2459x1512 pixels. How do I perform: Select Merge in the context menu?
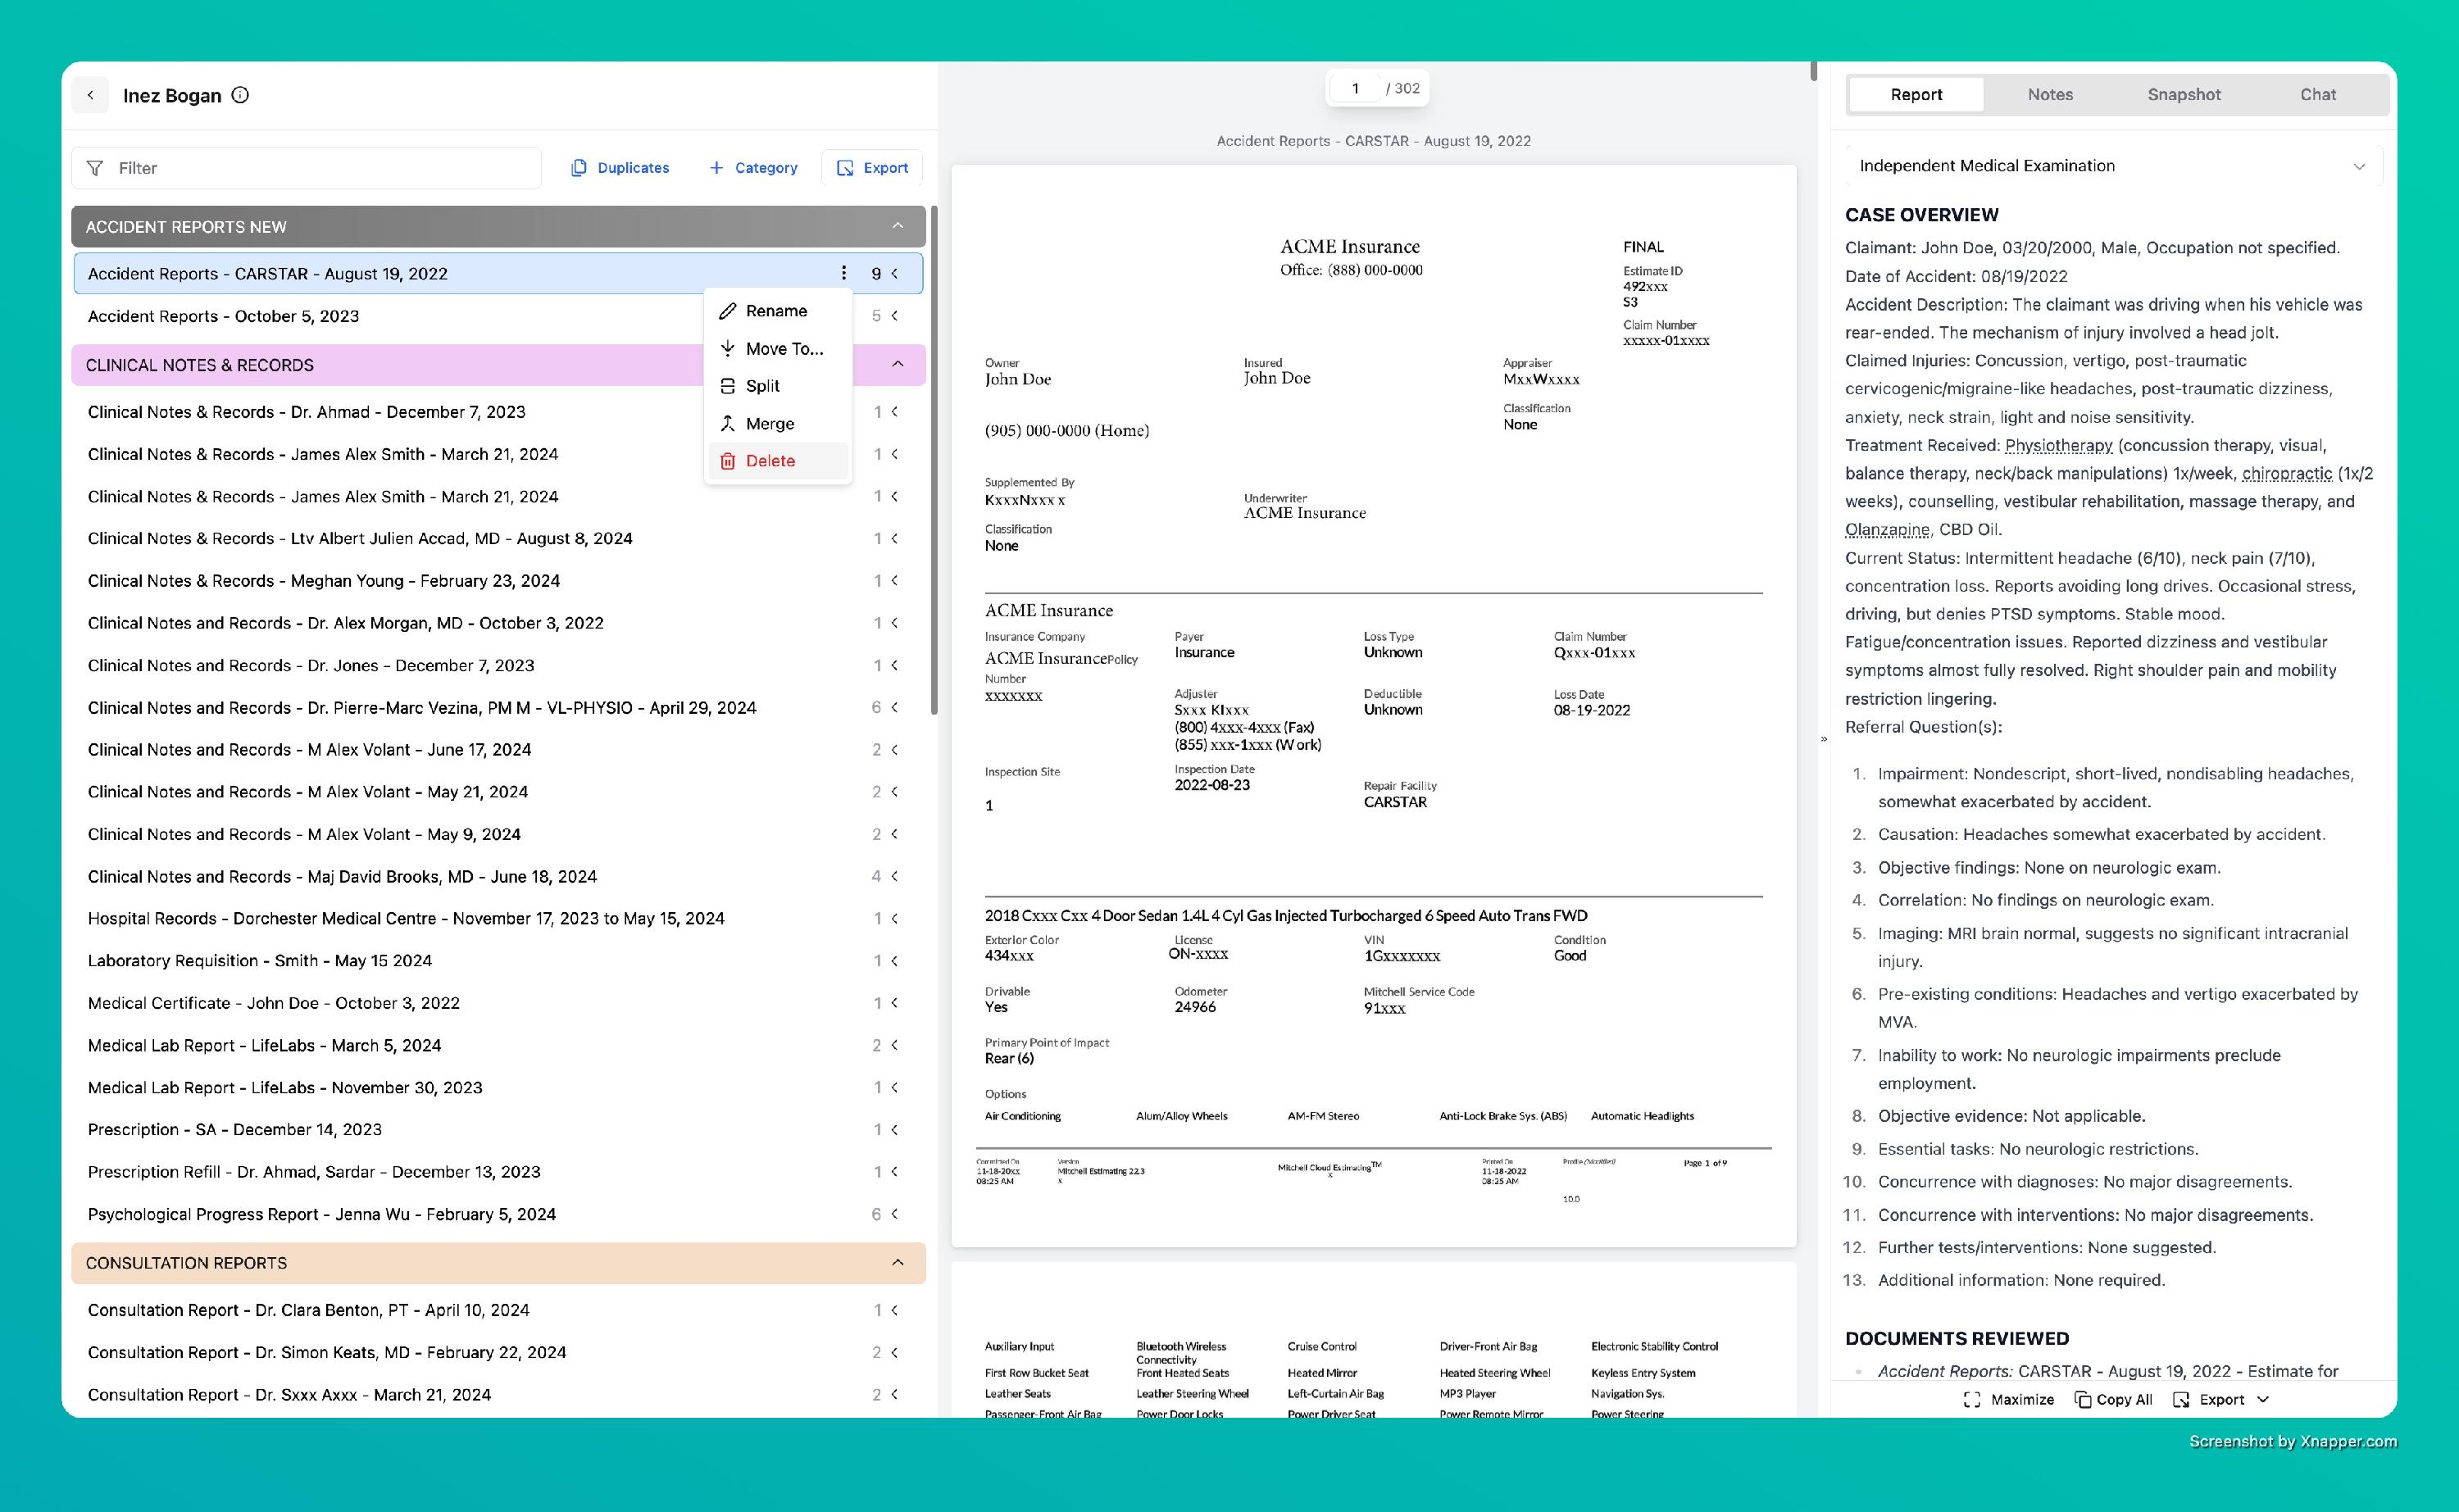(769, 424)
